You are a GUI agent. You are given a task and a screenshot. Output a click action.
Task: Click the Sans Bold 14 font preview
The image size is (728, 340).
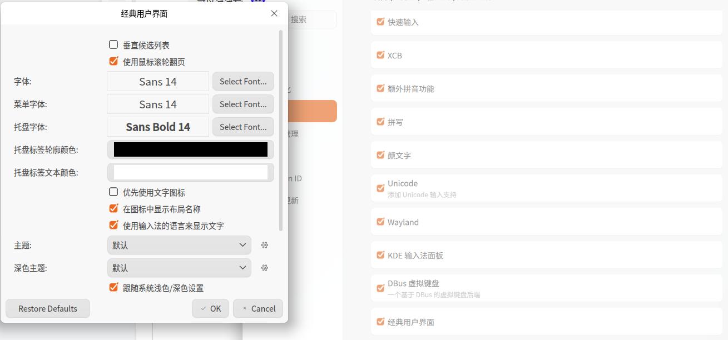tap(158, 127)
